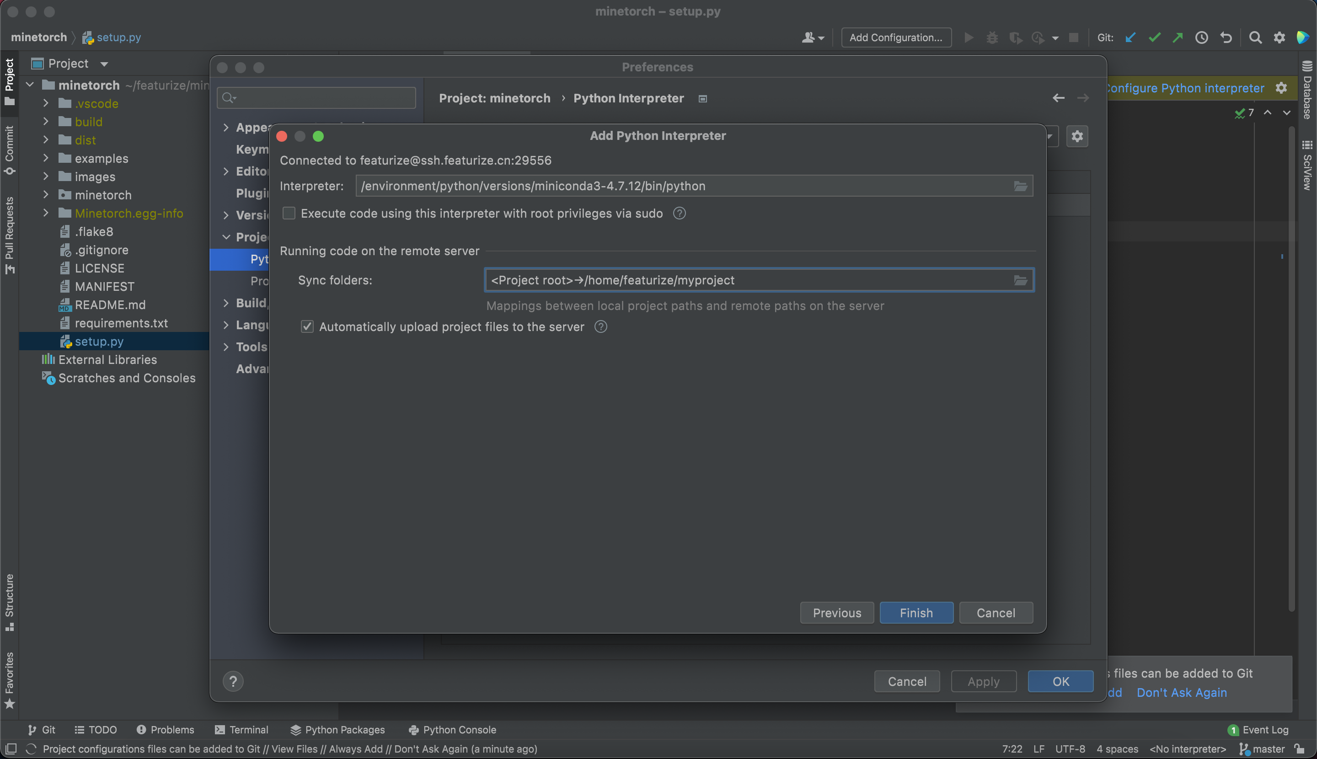Expand the examples folder in project tree
The width and height of the screenshot is (1317, 759).
tap(46, 159)
